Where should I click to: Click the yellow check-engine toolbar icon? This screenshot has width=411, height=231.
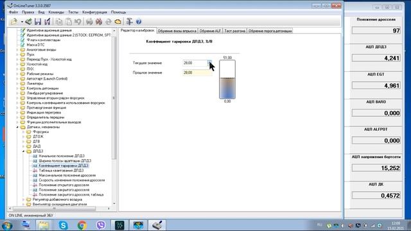pos(118,22)
